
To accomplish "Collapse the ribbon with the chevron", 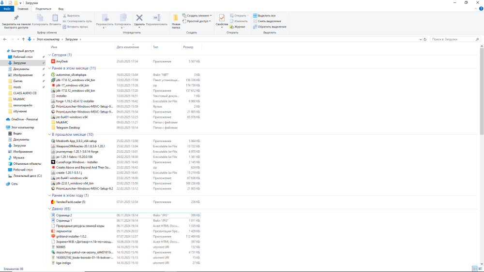I will tap(476, 9).
